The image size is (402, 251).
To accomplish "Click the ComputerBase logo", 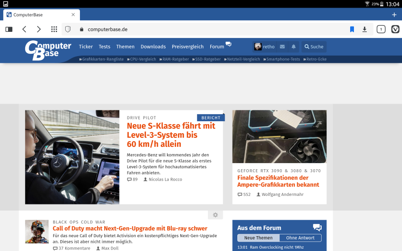I will click(x=48, y=50).
